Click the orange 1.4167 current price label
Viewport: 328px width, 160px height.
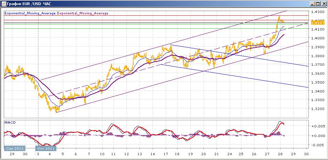pos(318,23)
